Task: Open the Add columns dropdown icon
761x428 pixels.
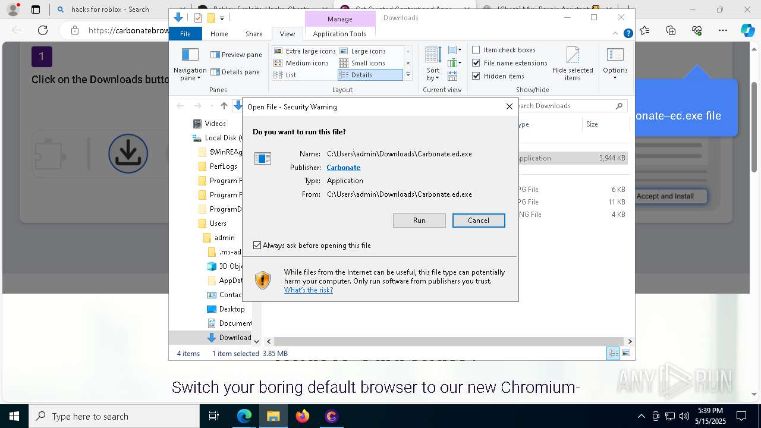Action: pyautogui.click(x=455, y=63)
